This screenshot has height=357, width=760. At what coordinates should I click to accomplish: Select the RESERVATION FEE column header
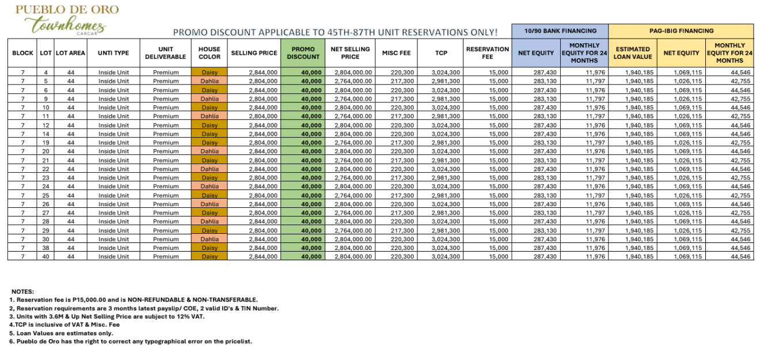tap(488, 53)
